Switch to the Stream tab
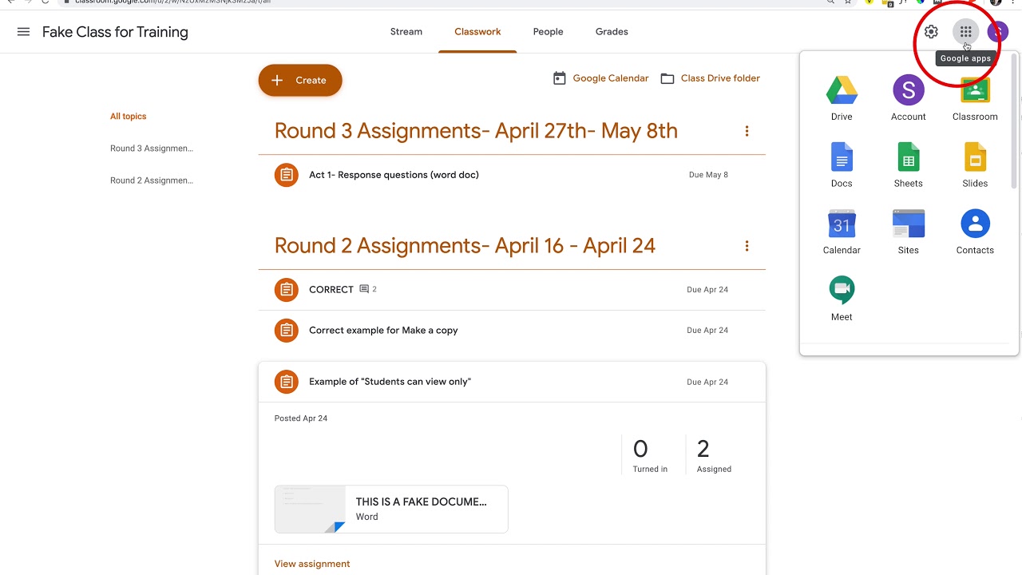 point(406,32)
